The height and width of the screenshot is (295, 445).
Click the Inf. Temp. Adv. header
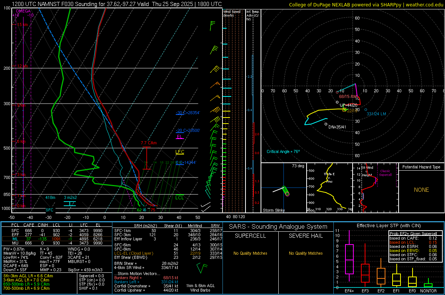[253, 15]
